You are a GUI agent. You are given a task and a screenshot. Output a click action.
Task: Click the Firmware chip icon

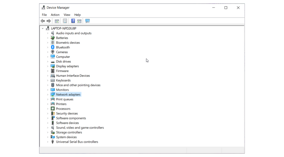(52, 71)
